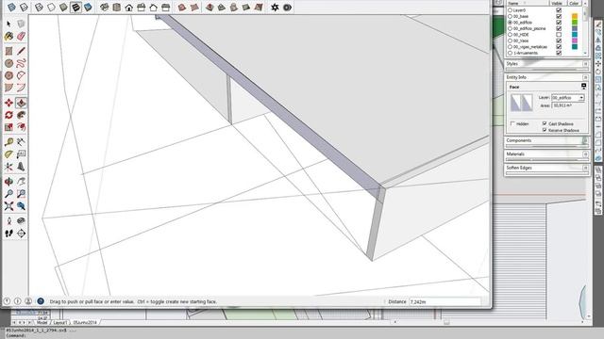Click magenta color swatch of 00_Vaos layer
The width and height of the screenshot is (604, 339).
coord(575,40)
